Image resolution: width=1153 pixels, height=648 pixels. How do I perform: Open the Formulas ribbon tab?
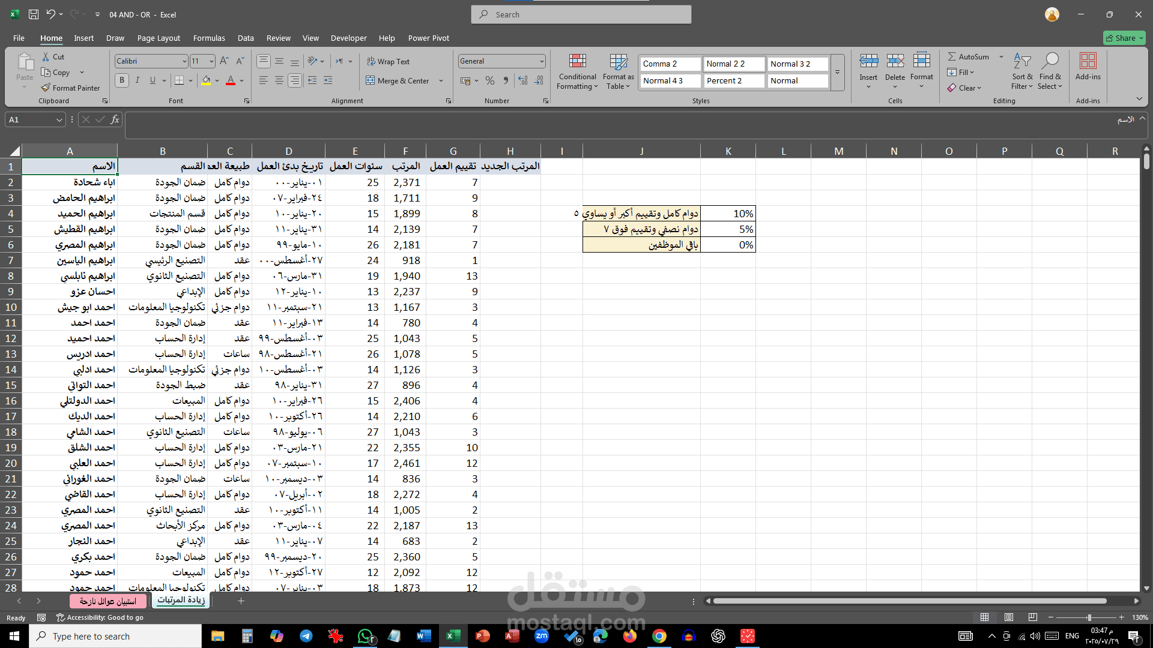pyautogui.click(x=209, y=38)
